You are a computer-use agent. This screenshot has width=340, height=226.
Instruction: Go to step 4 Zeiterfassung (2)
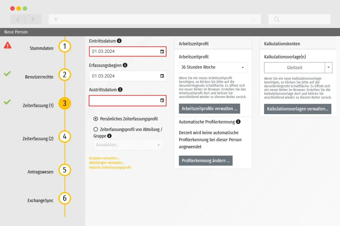coord(65,137)
